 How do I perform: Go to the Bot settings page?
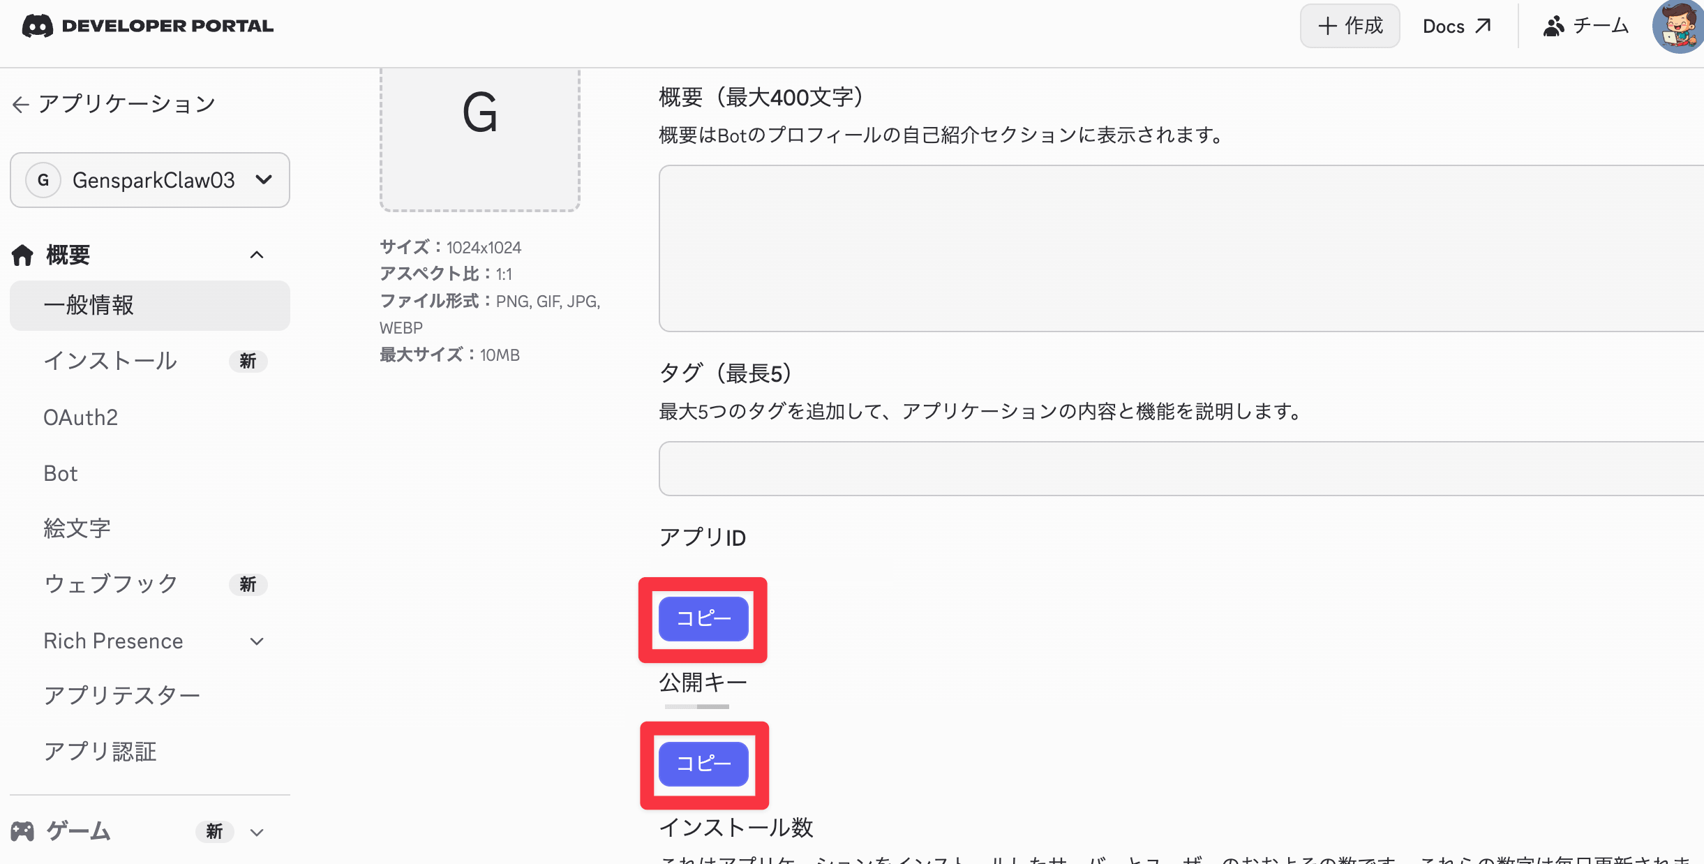(x=61, y=473)
